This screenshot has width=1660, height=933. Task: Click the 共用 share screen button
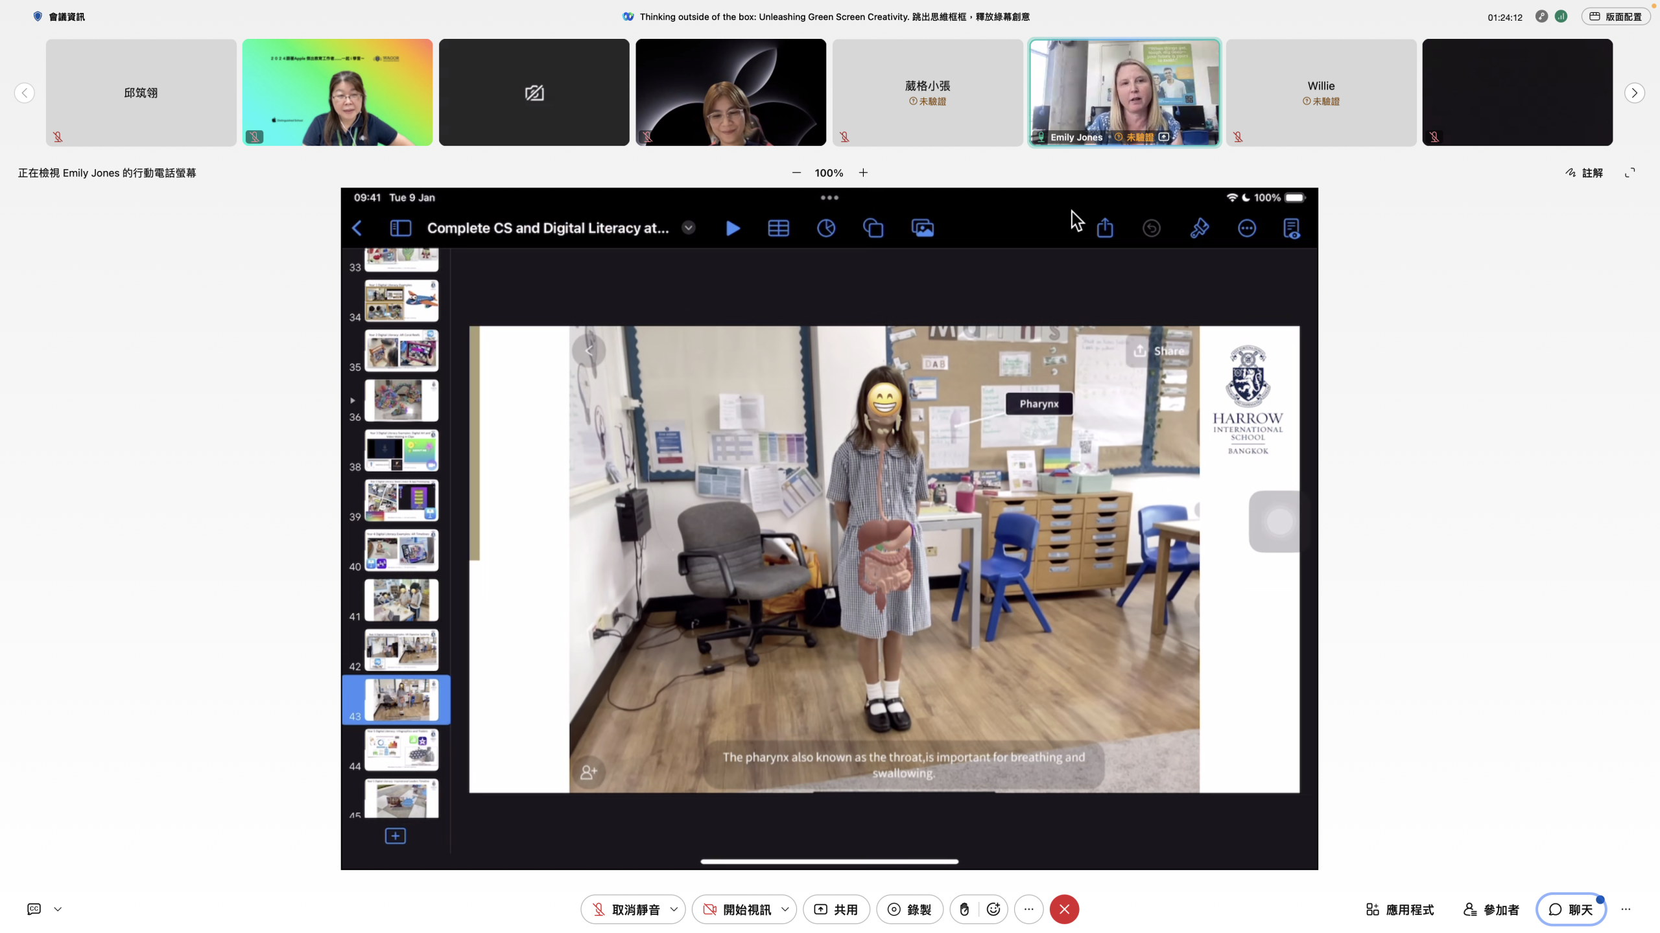836,909
